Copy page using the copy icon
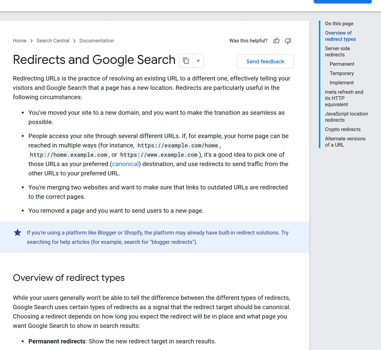381x350 pixels. tap(186, 61)
